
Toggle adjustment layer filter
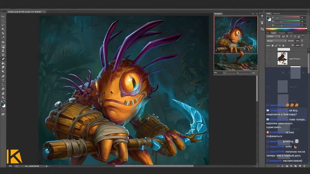coord(287,37)
